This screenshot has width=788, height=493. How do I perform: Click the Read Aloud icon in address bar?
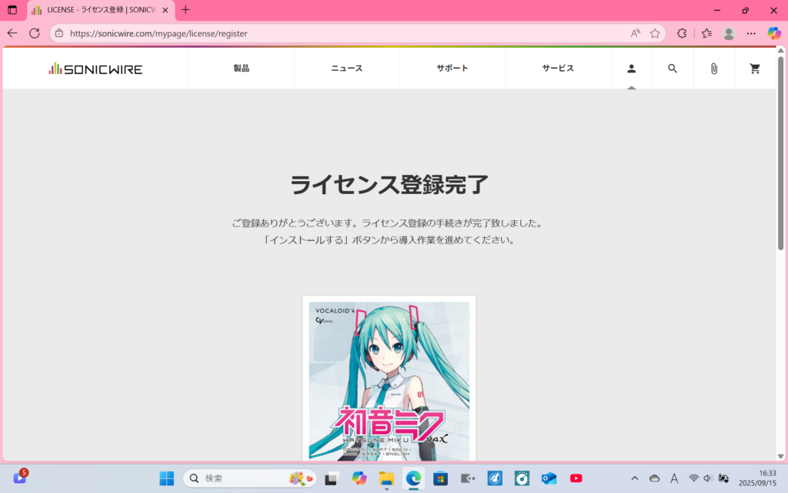click(635, 34)
